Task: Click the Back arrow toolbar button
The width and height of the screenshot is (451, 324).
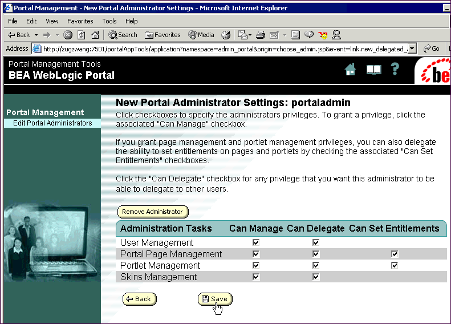Action: [x=19, y=35]
